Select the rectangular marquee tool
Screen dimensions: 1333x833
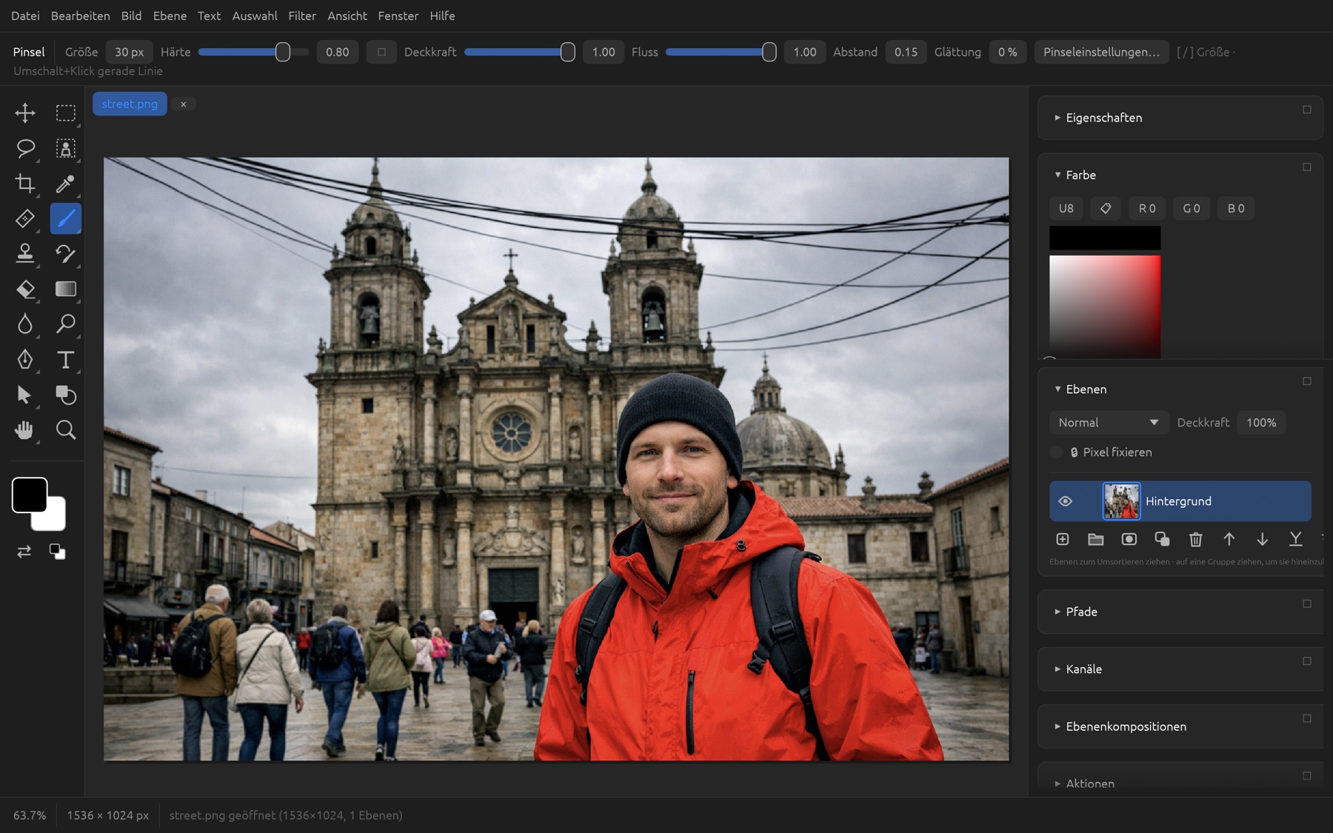66,113
